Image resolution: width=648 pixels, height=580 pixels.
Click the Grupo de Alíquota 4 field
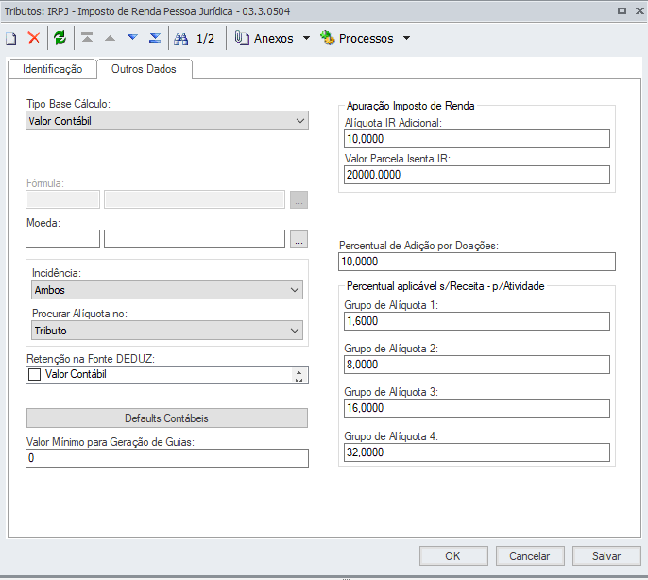click(477, 452)
